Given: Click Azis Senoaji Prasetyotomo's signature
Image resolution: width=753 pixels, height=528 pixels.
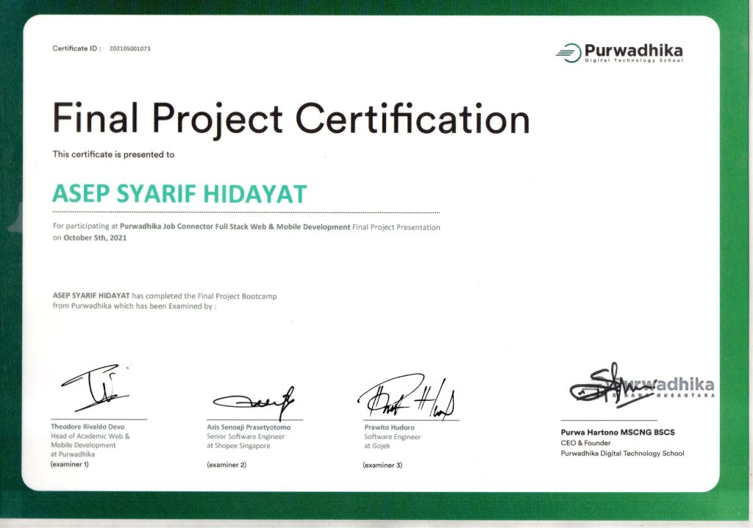Looking at the screenshot, I should [x=254, y=401].
